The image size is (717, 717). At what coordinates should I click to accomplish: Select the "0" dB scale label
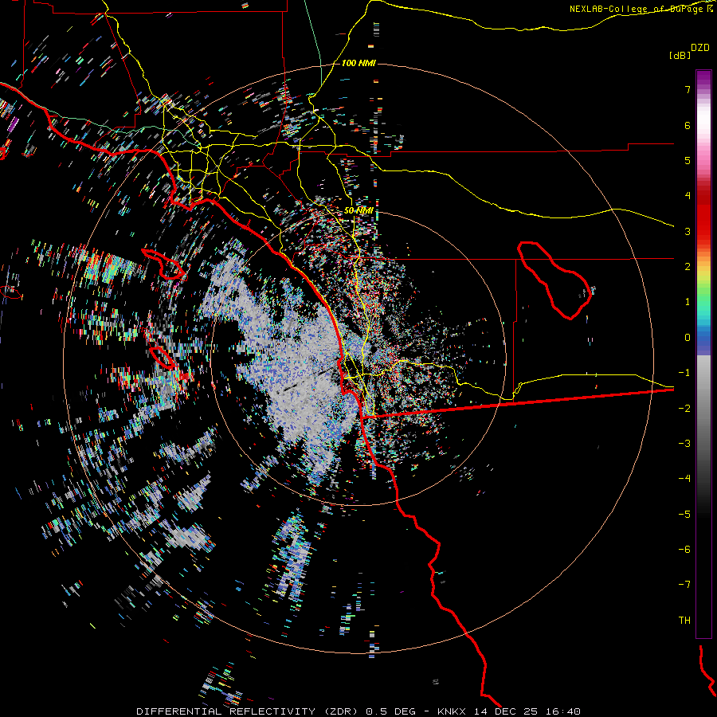click(x=688, y=338)
